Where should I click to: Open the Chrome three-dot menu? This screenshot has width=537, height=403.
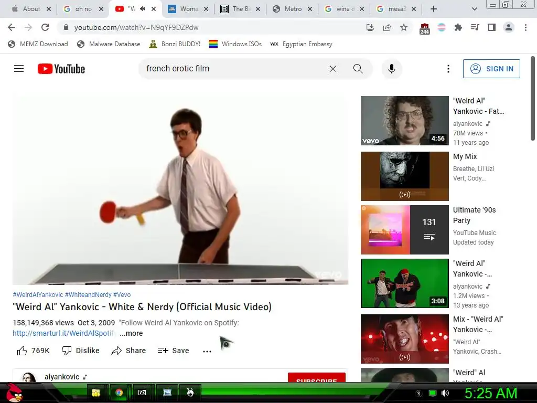pyautogui.click(x=525, y=27)
